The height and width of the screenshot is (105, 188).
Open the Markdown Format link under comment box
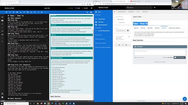(x=139, y=57)
